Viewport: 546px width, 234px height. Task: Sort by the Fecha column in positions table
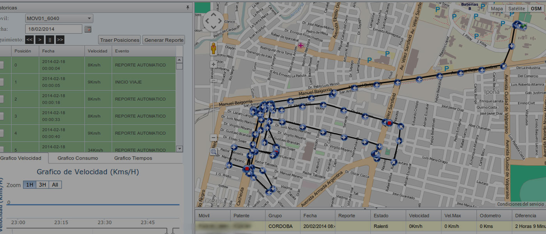[62, 51]
